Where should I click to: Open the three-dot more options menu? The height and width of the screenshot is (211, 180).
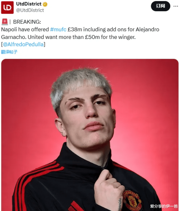click(175, 6)
